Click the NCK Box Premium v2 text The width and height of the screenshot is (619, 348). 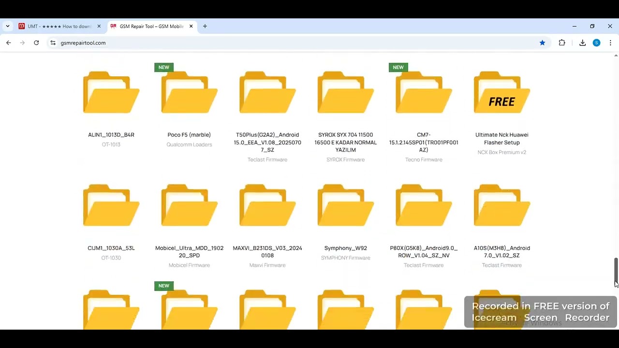(502, 152)
